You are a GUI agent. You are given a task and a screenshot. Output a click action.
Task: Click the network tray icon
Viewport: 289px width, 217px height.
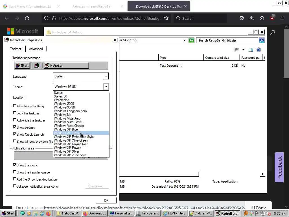(x=263, y=214)
